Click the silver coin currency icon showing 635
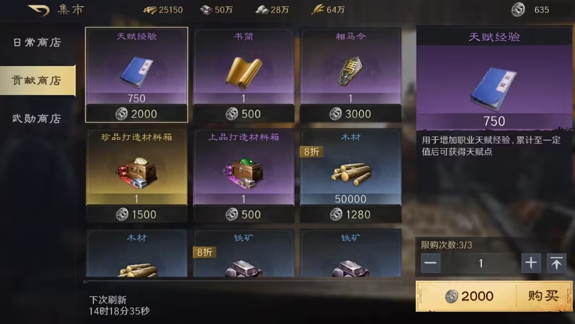 [518, 10]
